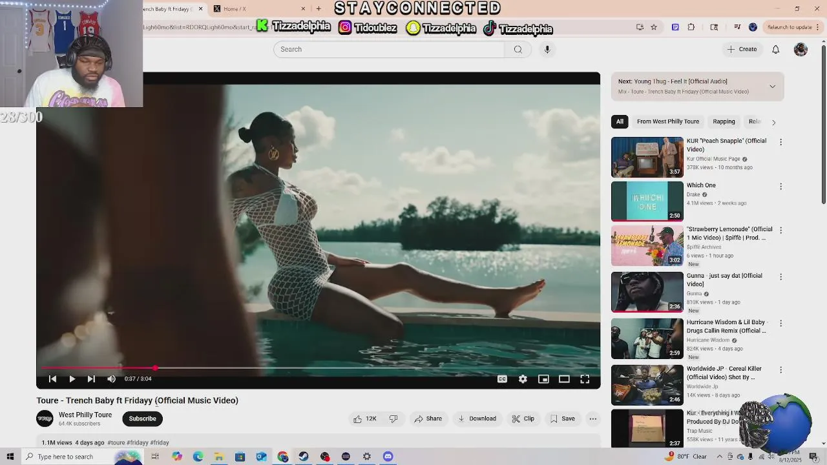Open the West Philly Toure channel name link
827x465 pixels.
(85, 415)
